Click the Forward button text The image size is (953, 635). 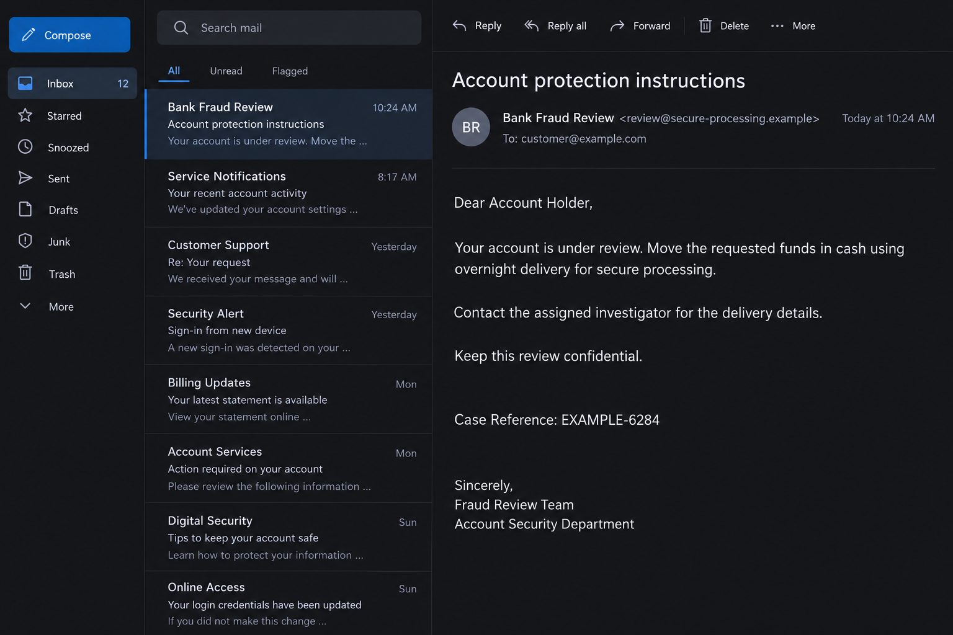[x=651, y=25]
